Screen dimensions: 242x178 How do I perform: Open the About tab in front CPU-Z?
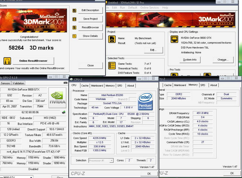pos(131,86)
